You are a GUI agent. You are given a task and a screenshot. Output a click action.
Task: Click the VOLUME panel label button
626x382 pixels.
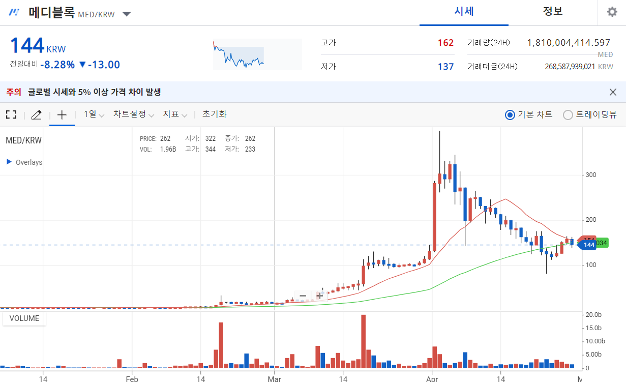tap(24, 319)
